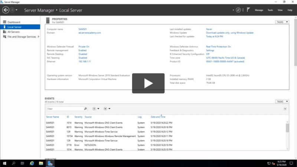
Task: Open the Tools menu
Action: (x=270, y=10)
